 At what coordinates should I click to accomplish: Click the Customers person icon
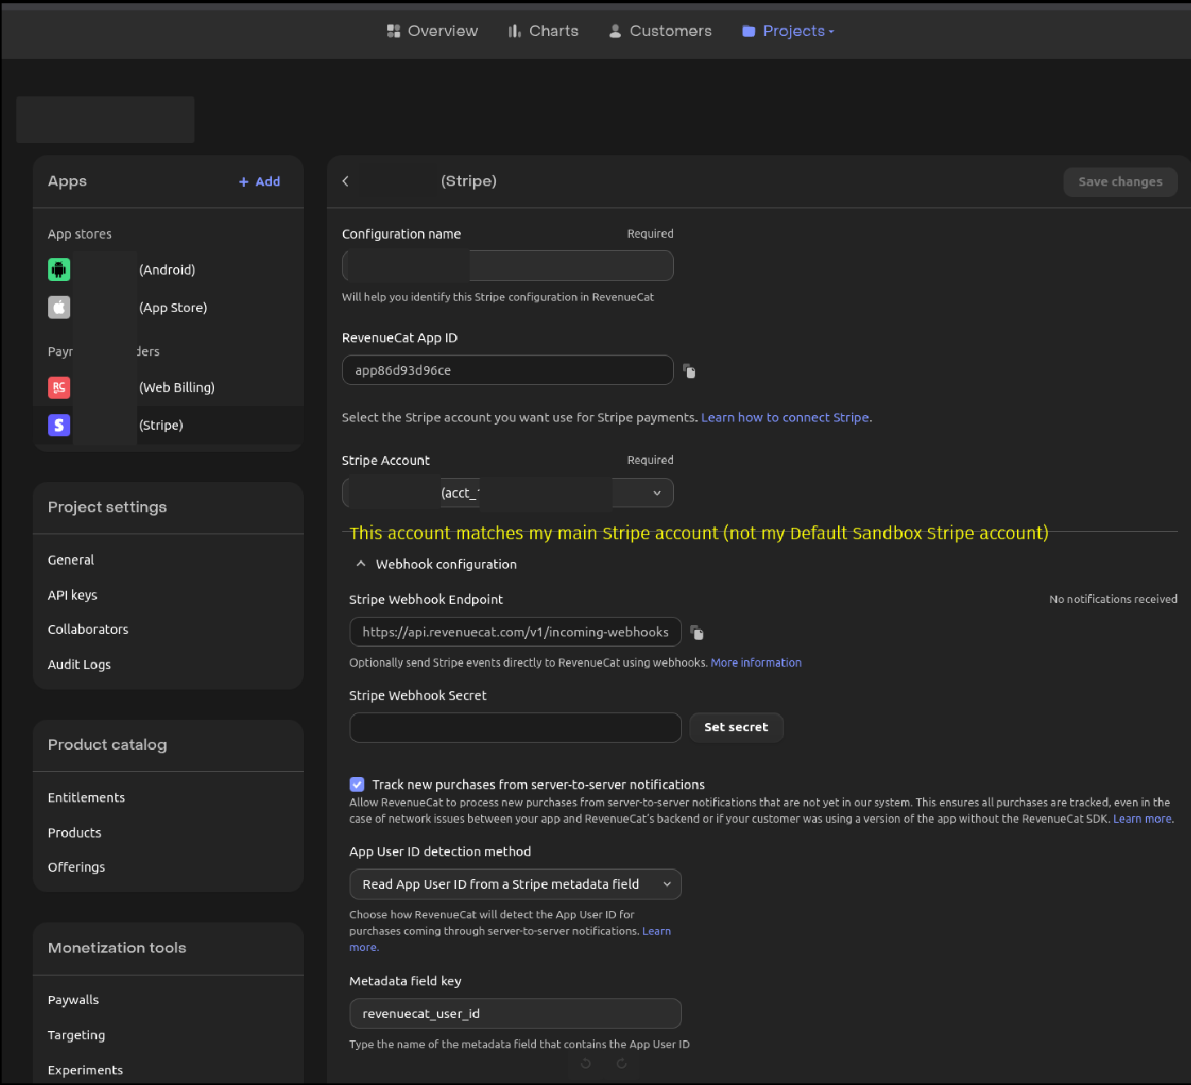615,31
